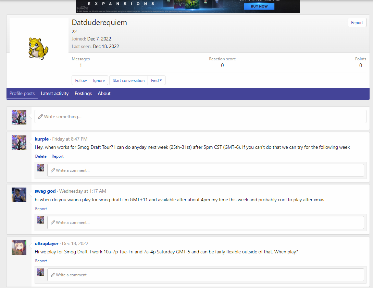Viewport: 373px width, 288px height.
Task: Open the About tab
Action: click(104, 93)
